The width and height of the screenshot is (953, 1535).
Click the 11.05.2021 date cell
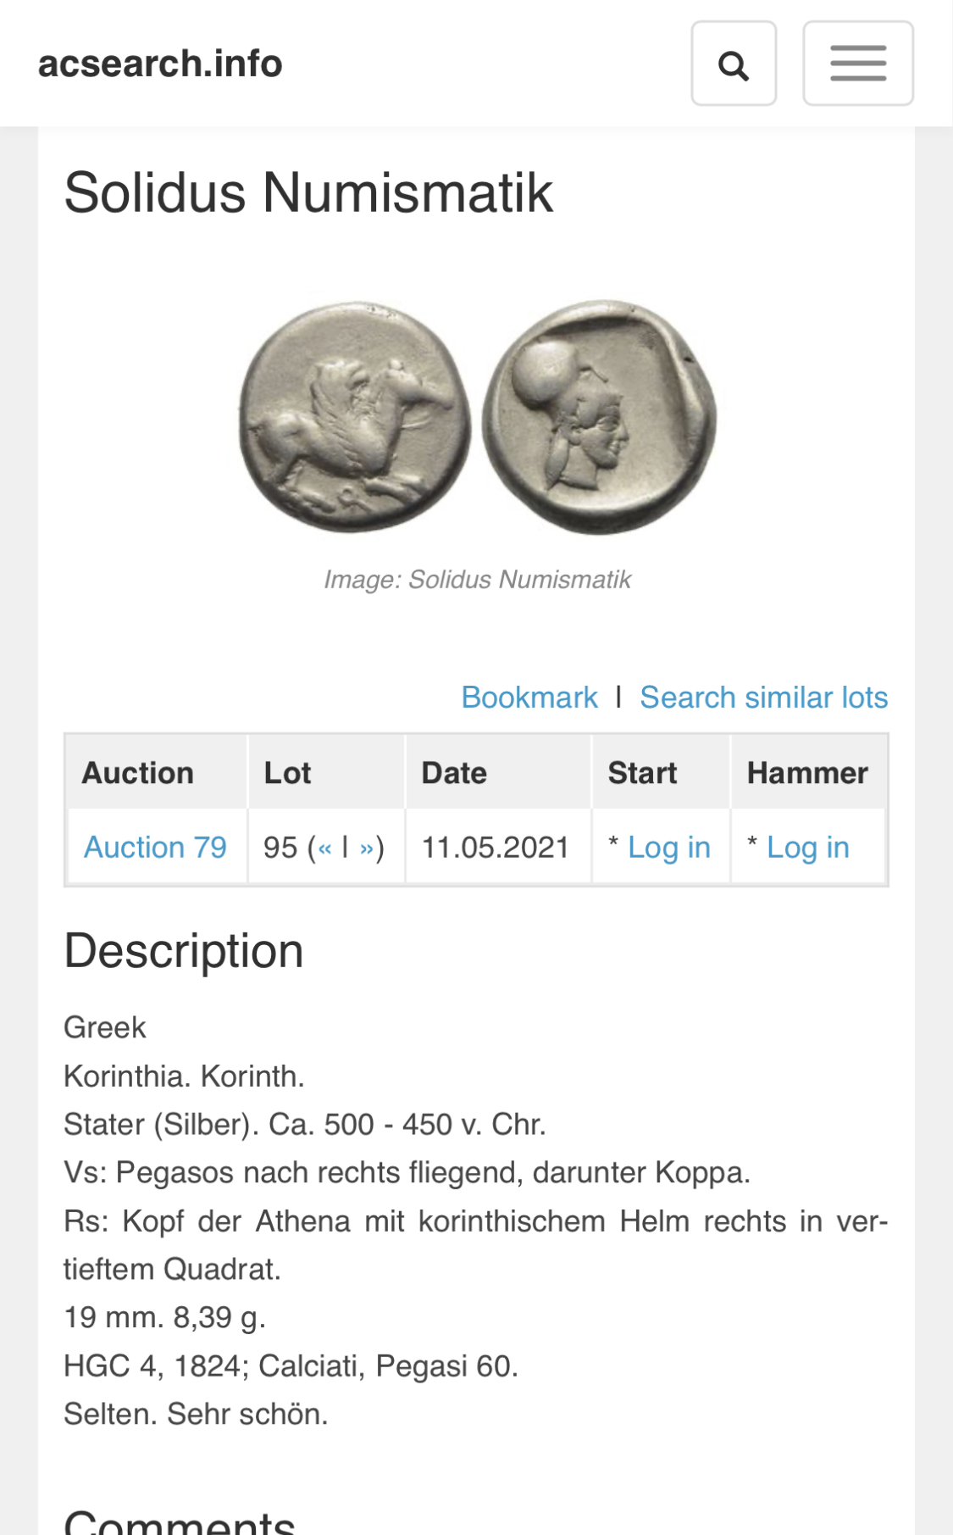pyautogui.click(x=496, y=848)
